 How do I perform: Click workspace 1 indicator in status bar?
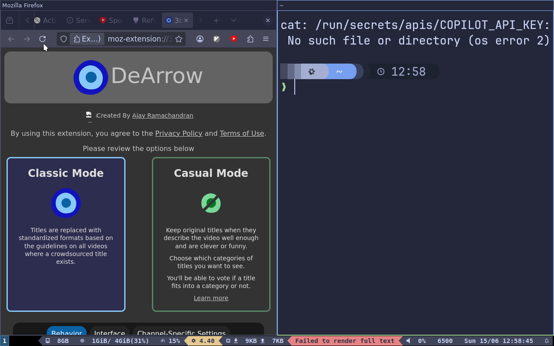[4, 341]
